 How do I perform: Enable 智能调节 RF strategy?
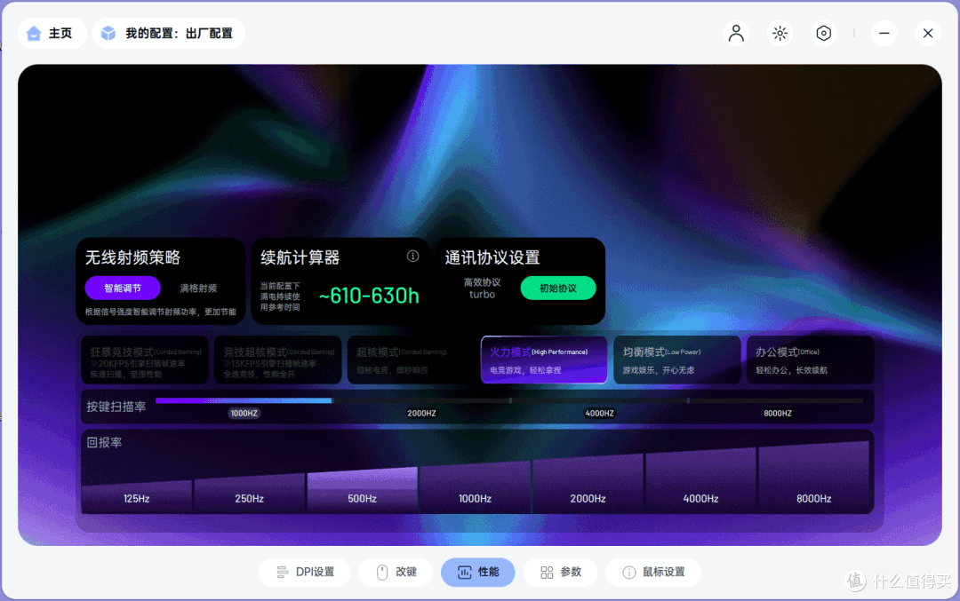(x=123, y=288)
